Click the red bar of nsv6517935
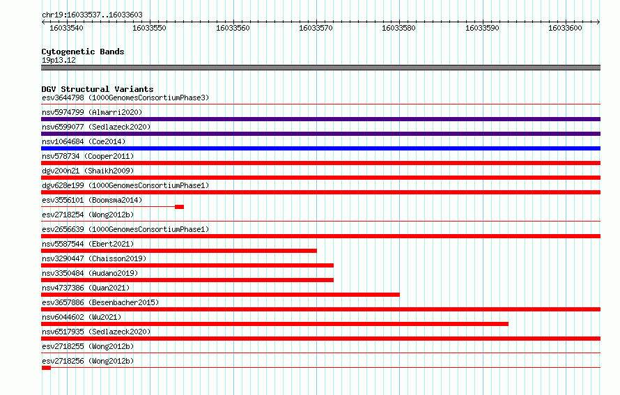This screenshot has height=395, width=620. tap(320, 339)
